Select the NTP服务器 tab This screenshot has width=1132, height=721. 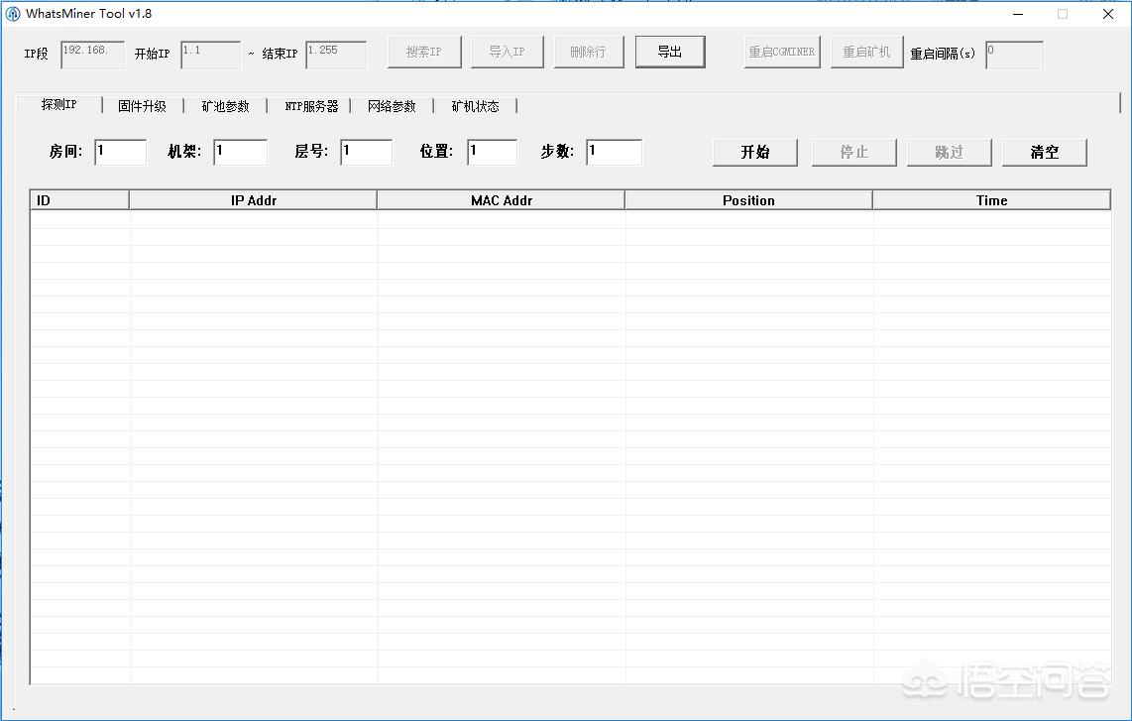311,106
